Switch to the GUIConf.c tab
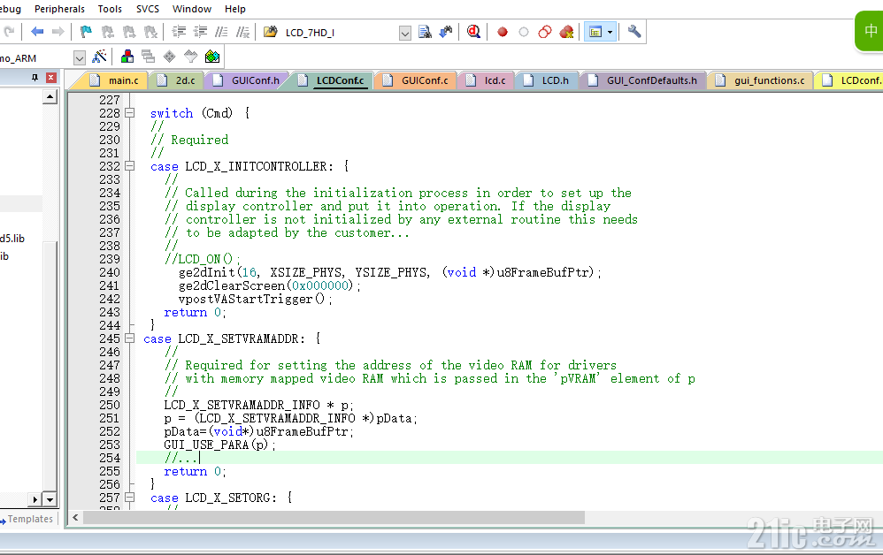The height and width of the screenshot is (555, 883). (x=417, y=80)
